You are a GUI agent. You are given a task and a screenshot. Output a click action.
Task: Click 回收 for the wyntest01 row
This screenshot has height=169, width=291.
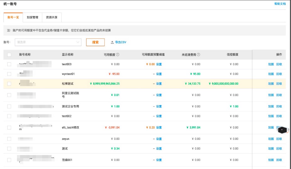(x=279, y=74)
